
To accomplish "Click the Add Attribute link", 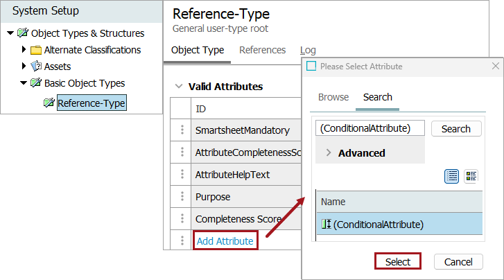I will pos(225,241).
